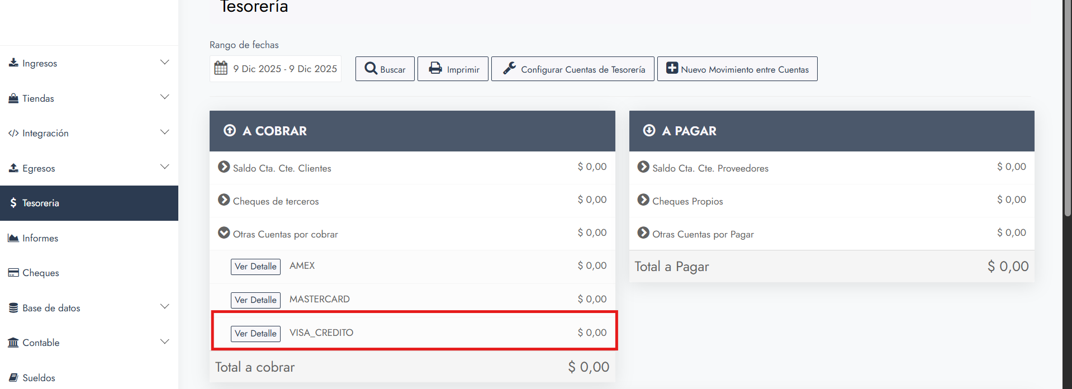Screen dimensions: 1072x389
Task: Collapse Otras Cuentas por cobrar row
Action: tap(224, 233)
